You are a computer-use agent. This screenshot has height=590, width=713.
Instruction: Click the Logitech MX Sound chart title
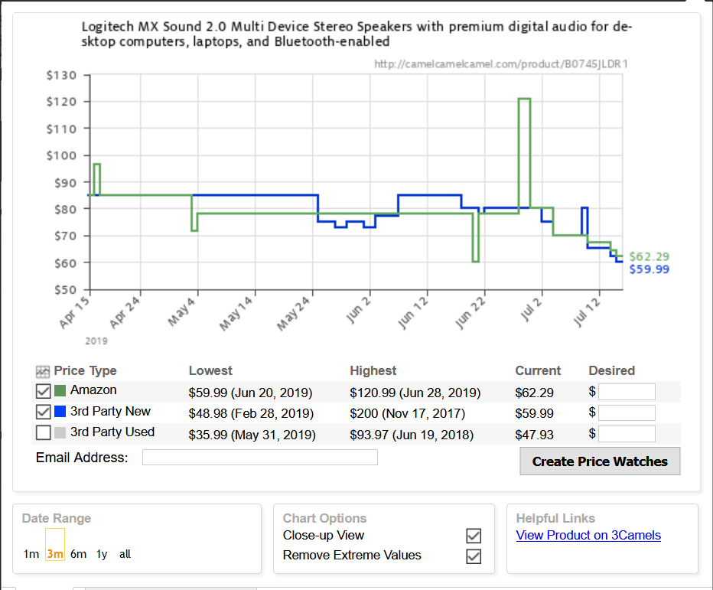[356, 34]
